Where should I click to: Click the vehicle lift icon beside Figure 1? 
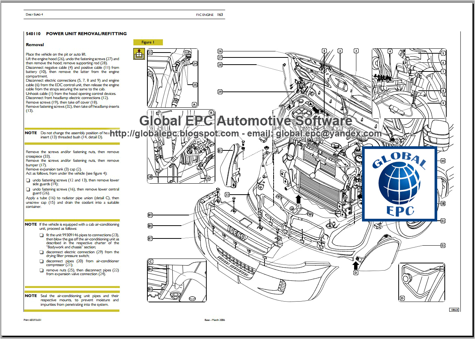coord(139,54)
